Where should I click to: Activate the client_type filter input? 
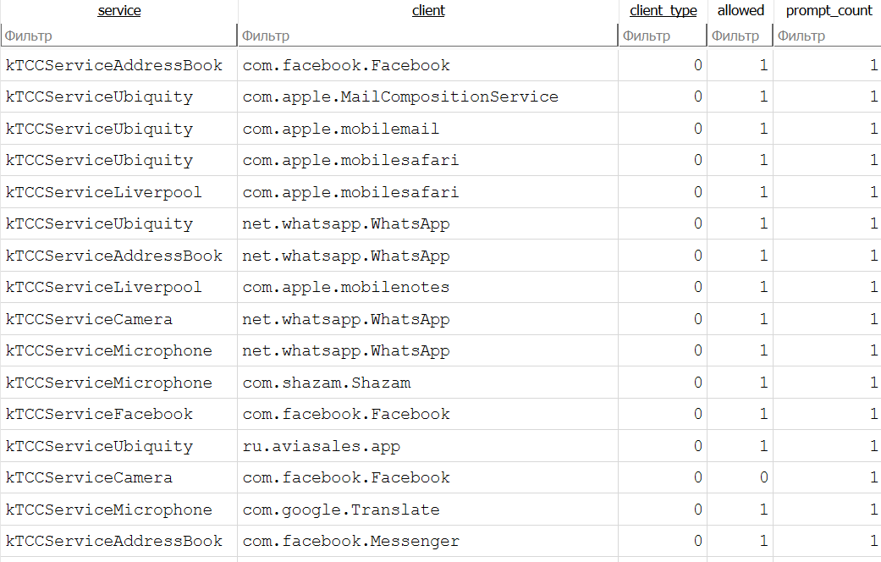coord(663,36)
